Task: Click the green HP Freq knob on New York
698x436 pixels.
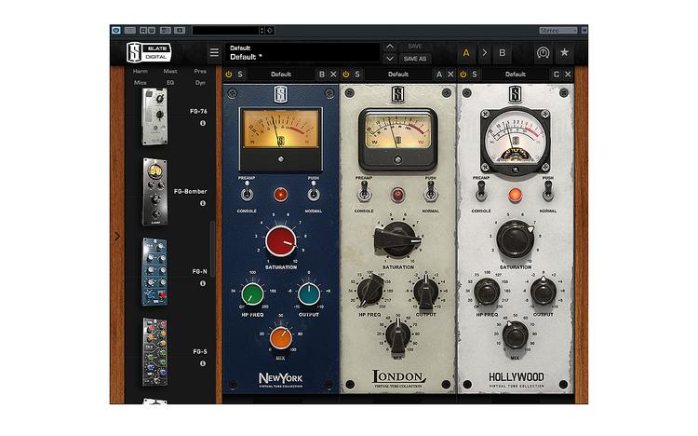Action: (252, 294)
